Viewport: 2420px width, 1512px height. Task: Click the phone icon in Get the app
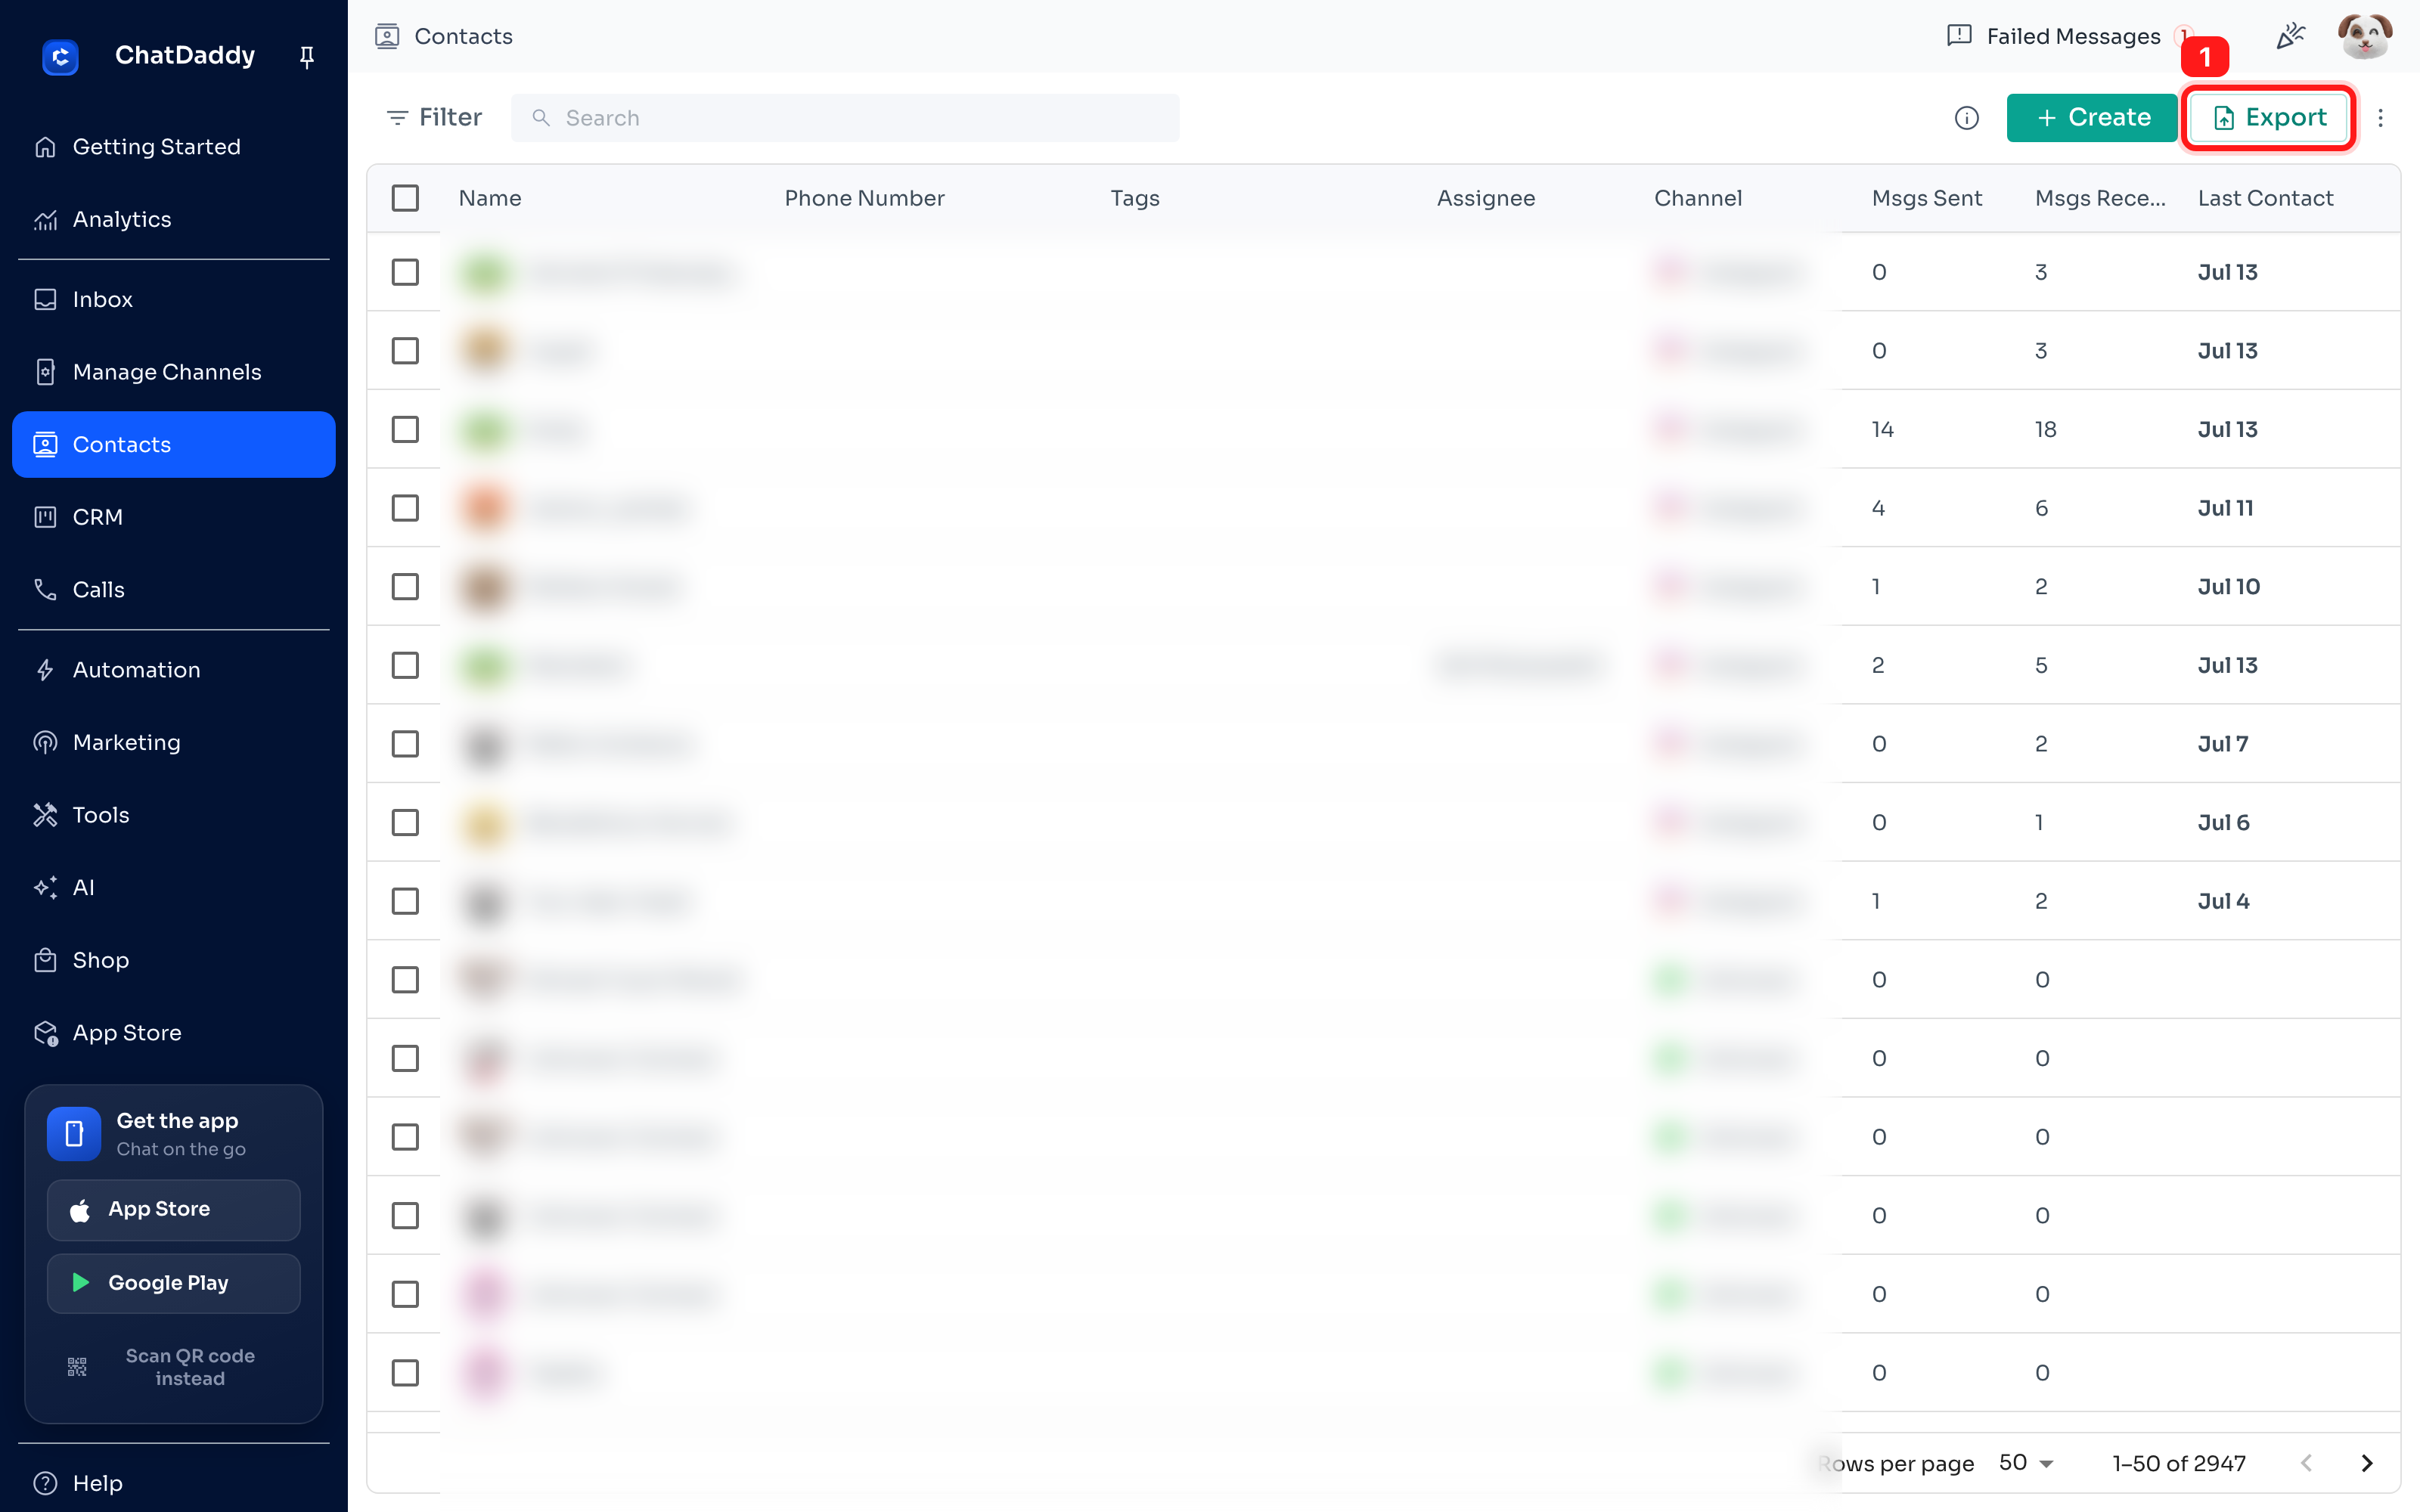74,1133
